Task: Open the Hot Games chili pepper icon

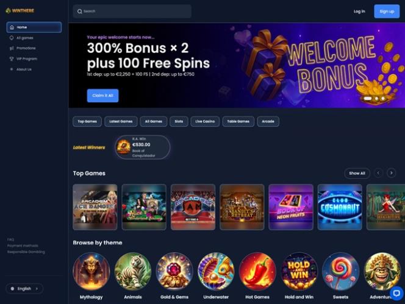Action: click(257, 271)
